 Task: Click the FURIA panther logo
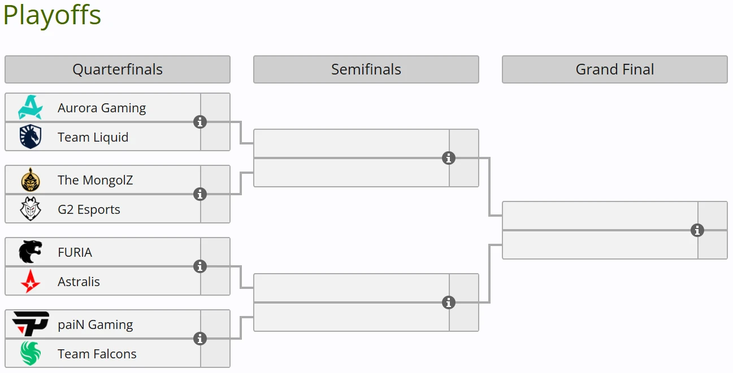pos(31,252)
